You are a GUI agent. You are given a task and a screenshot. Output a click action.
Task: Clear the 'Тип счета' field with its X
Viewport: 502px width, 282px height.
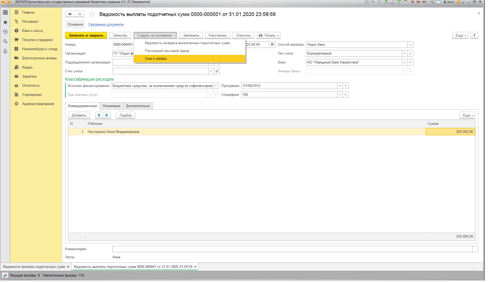[411, 53]
